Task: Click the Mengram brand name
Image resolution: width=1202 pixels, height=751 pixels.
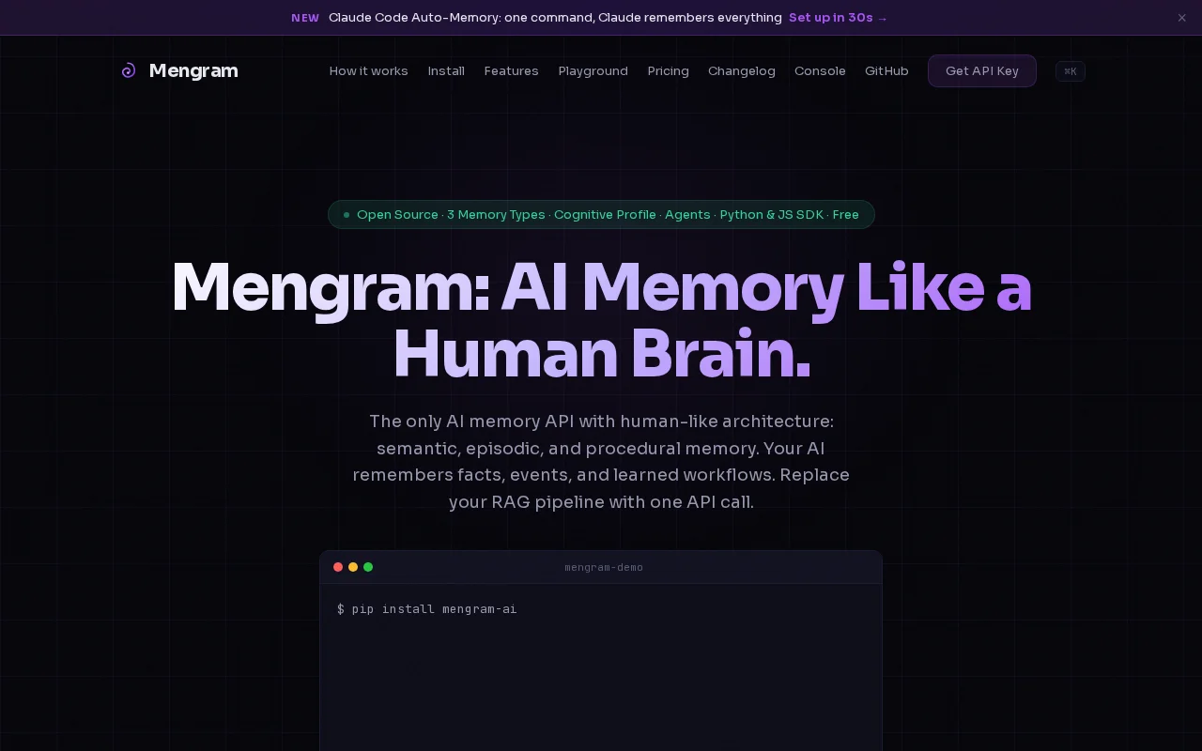Action: (x=193, y=71)
